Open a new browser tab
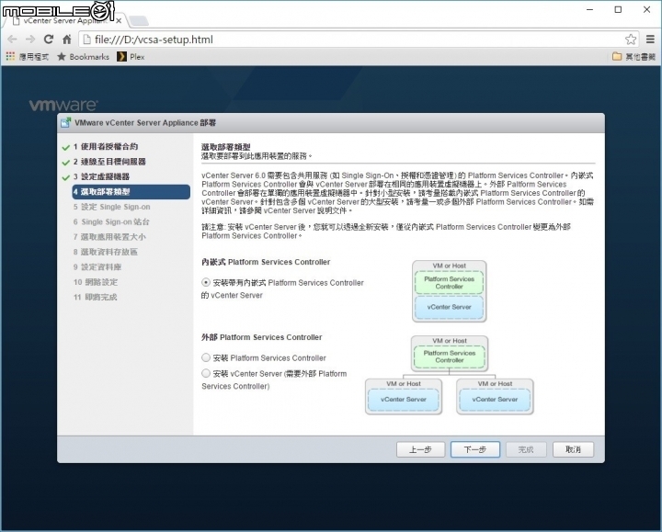 coord(139,20)
